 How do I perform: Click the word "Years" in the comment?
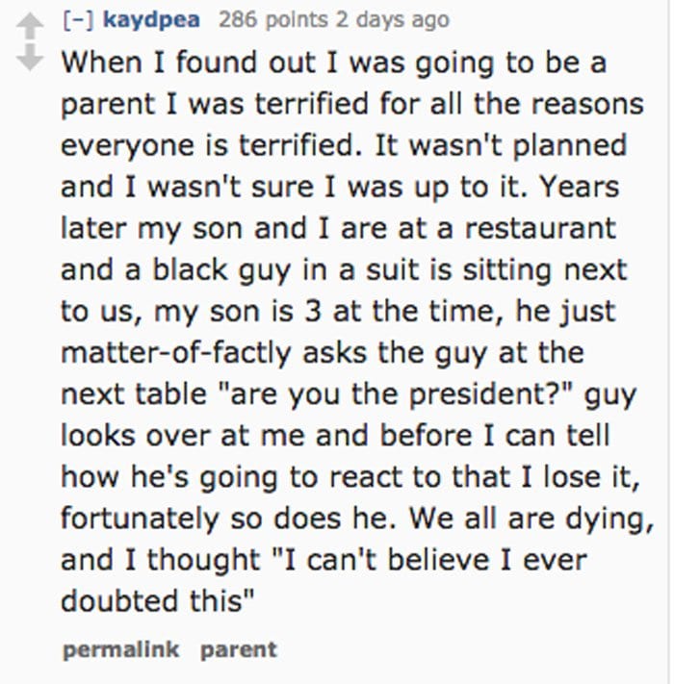click(x=579, y=187)
